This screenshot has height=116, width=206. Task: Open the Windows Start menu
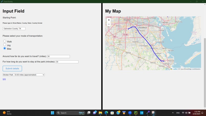52,113
